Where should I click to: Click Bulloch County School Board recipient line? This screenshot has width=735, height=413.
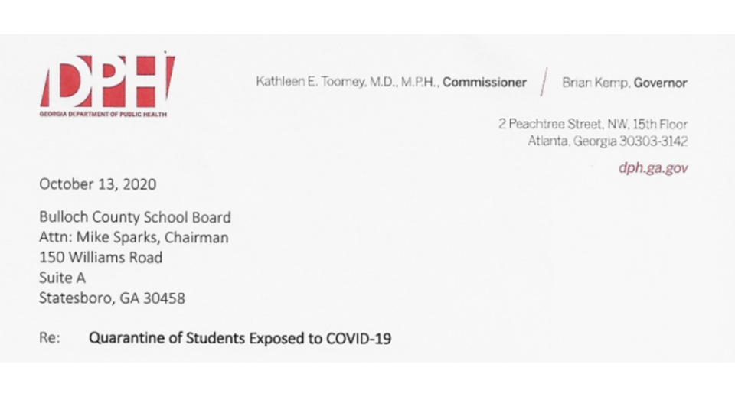(x=135, y=217)
